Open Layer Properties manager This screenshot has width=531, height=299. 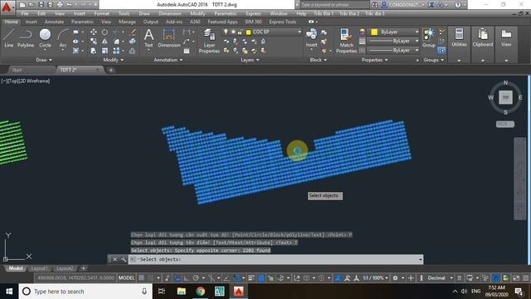click(x=209, y=41)
